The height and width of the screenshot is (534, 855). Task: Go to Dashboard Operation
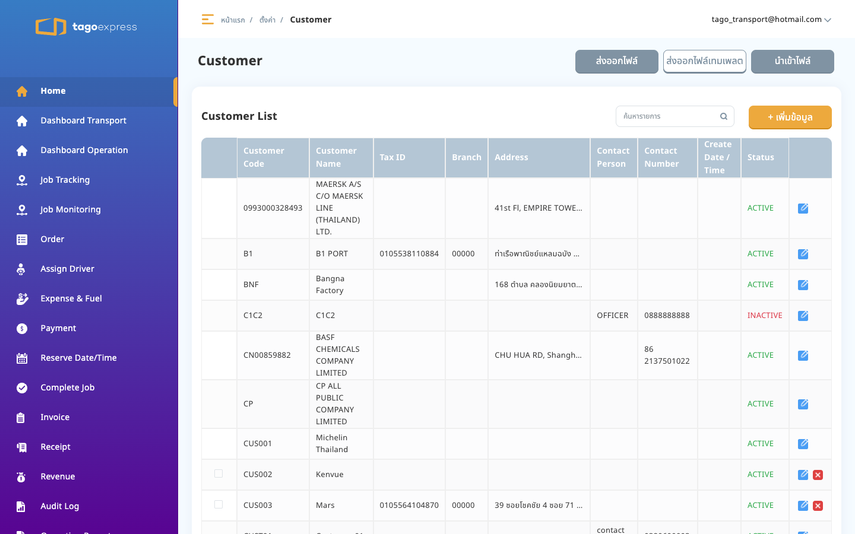coord(89,151)
